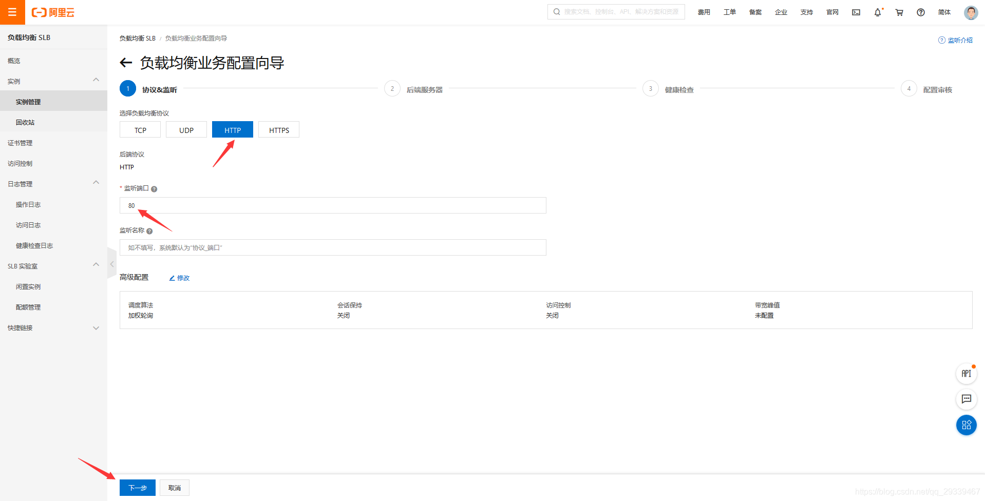
Task: Open the shopping cart
Action: (899, 12)
